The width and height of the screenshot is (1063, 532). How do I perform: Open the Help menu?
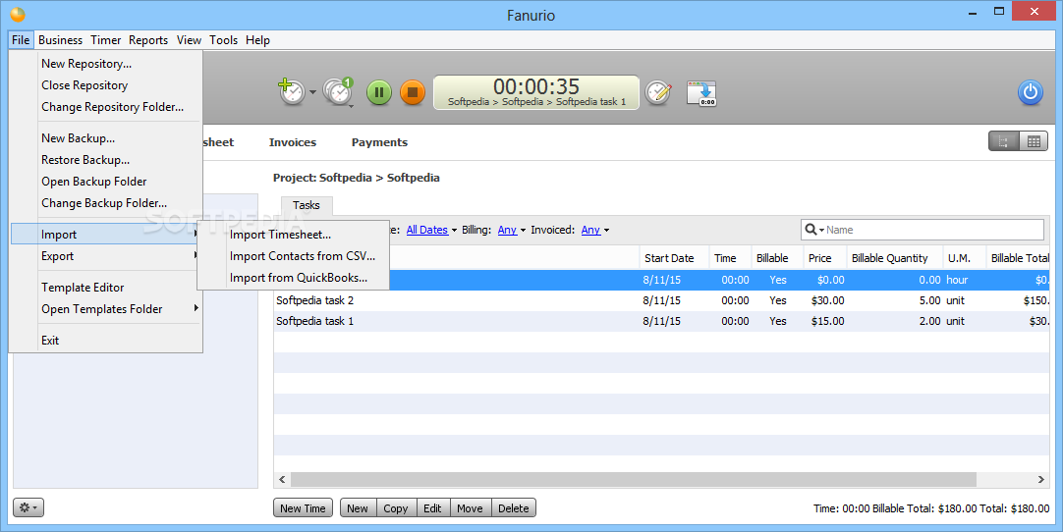point(257,40)
